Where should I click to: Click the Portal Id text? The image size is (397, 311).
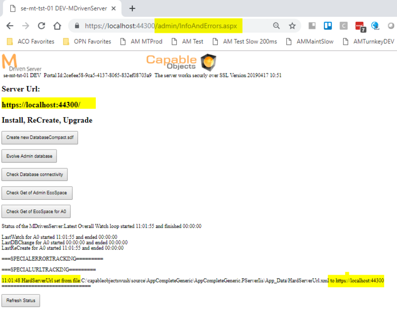pyautogui.click(x=97, y=76)
